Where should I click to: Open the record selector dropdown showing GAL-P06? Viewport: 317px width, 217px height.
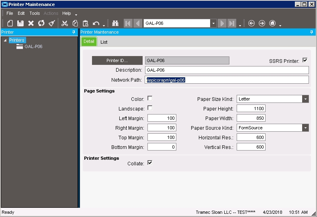[213, 23]
